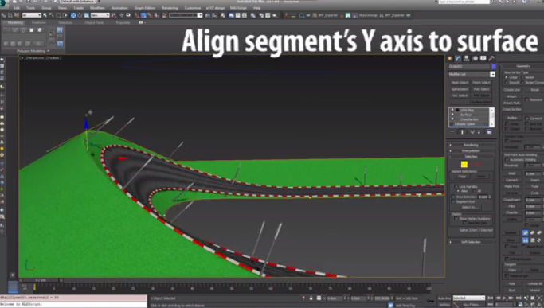Toggle Reorient checkbox near Attach
This screenshot has height=308, width=544.
click(526, 99)
